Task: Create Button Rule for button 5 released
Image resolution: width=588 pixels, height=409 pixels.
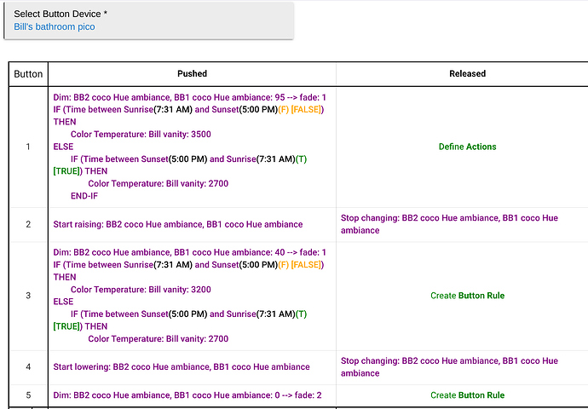Action: point(467,395)
